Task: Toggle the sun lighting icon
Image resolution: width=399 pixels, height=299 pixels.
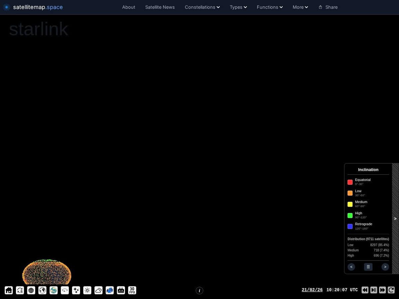Action: pos(87,290)
